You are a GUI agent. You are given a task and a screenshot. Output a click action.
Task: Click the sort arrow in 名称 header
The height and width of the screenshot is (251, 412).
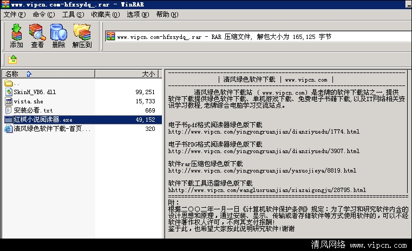29,74
